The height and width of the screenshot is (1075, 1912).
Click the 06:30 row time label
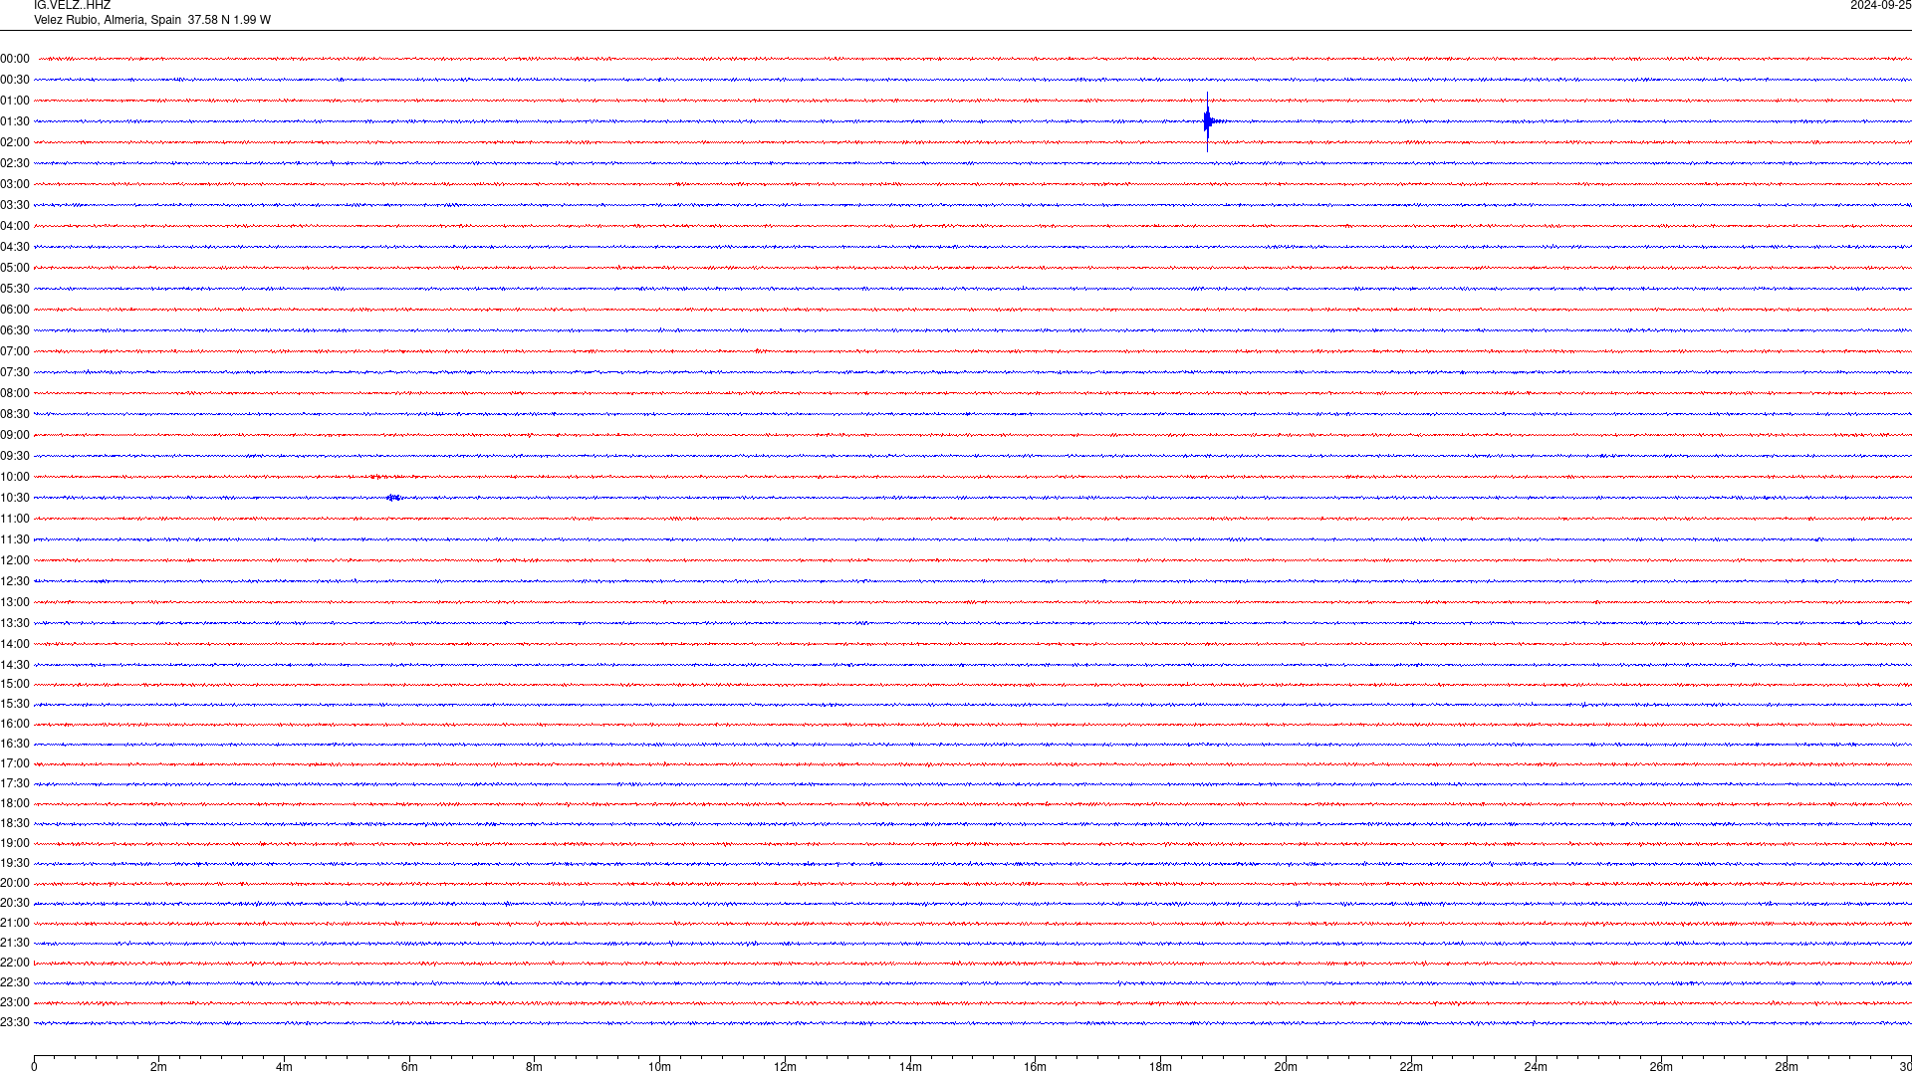[15, 330]
